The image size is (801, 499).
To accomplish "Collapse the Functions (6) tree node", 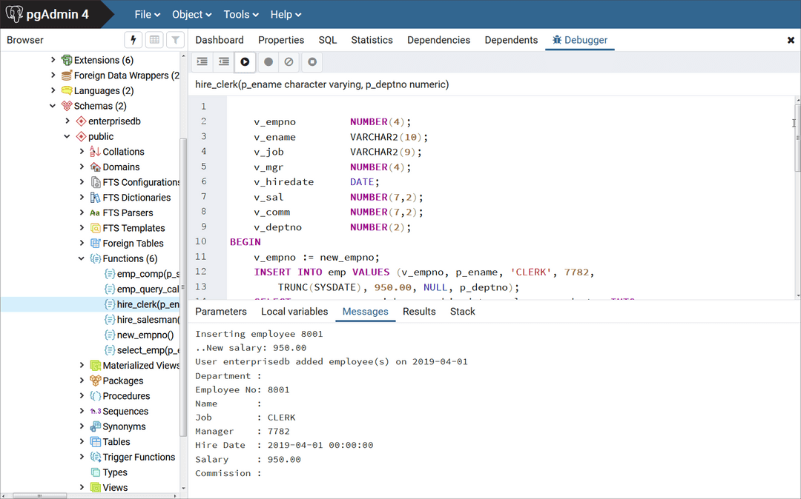I will pos(82,258).
